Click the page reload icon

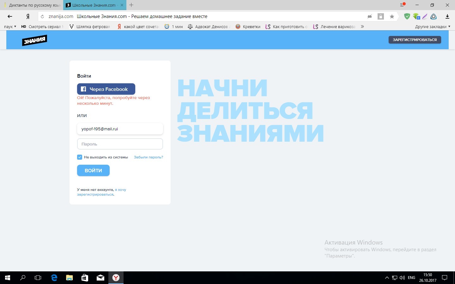coord(42,16)
